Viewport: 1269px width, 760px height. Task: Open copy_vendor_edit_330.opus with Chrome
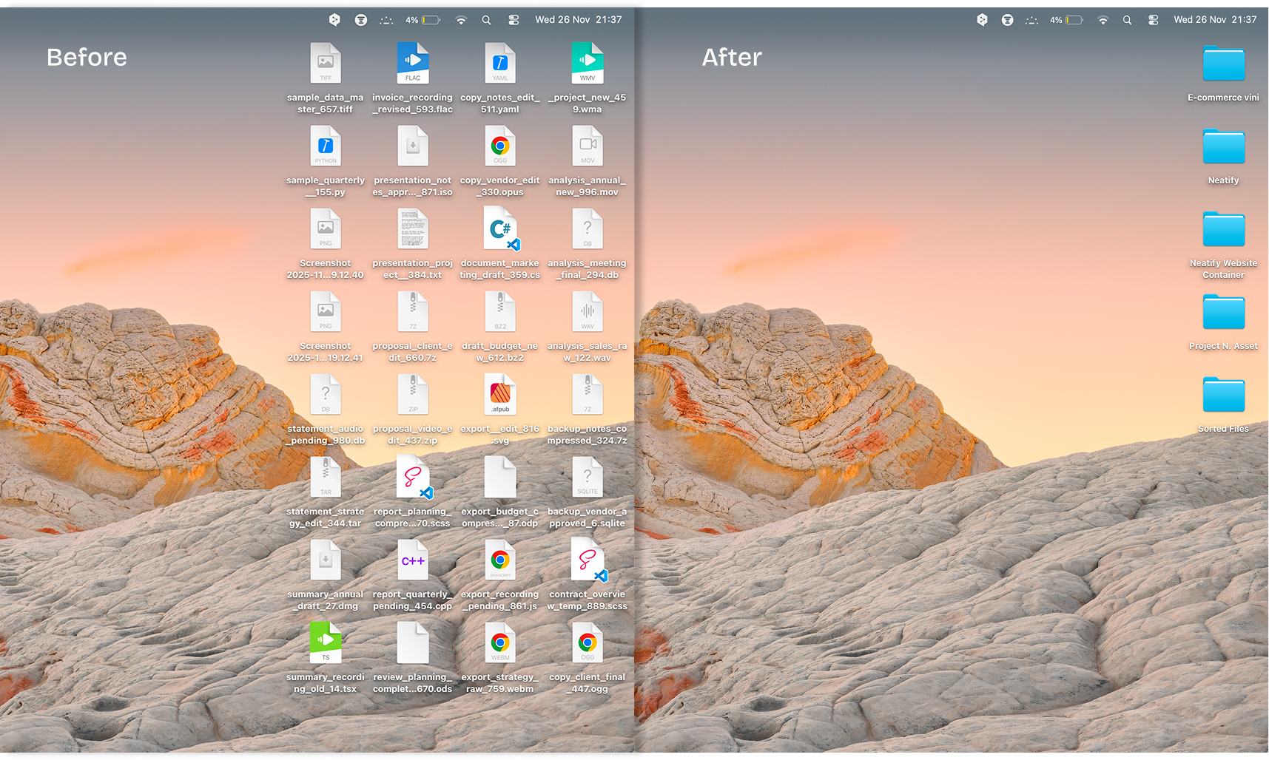500,146
